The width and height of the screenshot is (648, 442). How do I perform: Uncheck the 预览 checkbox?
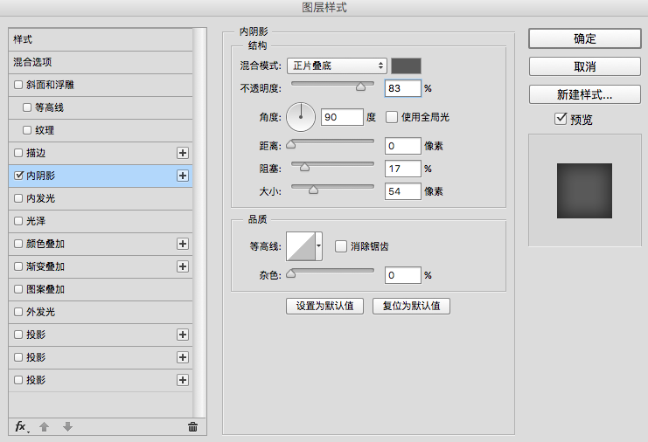click(561, 119)
